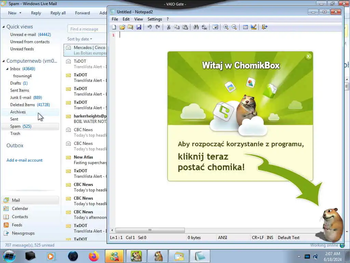350x263 pixels.
Task: Save the file with the floppy disk icon
Action: (x=139, y=27)
